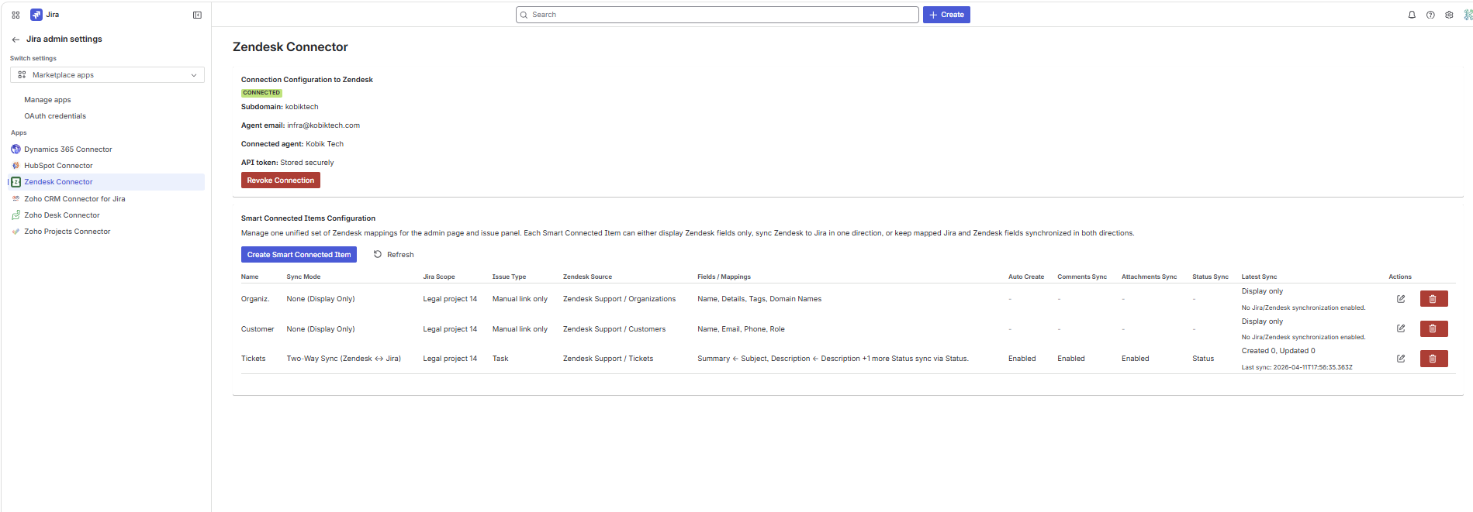Collapse the sidebar panel icon
Screen dimensions: 1473x512
197,15
